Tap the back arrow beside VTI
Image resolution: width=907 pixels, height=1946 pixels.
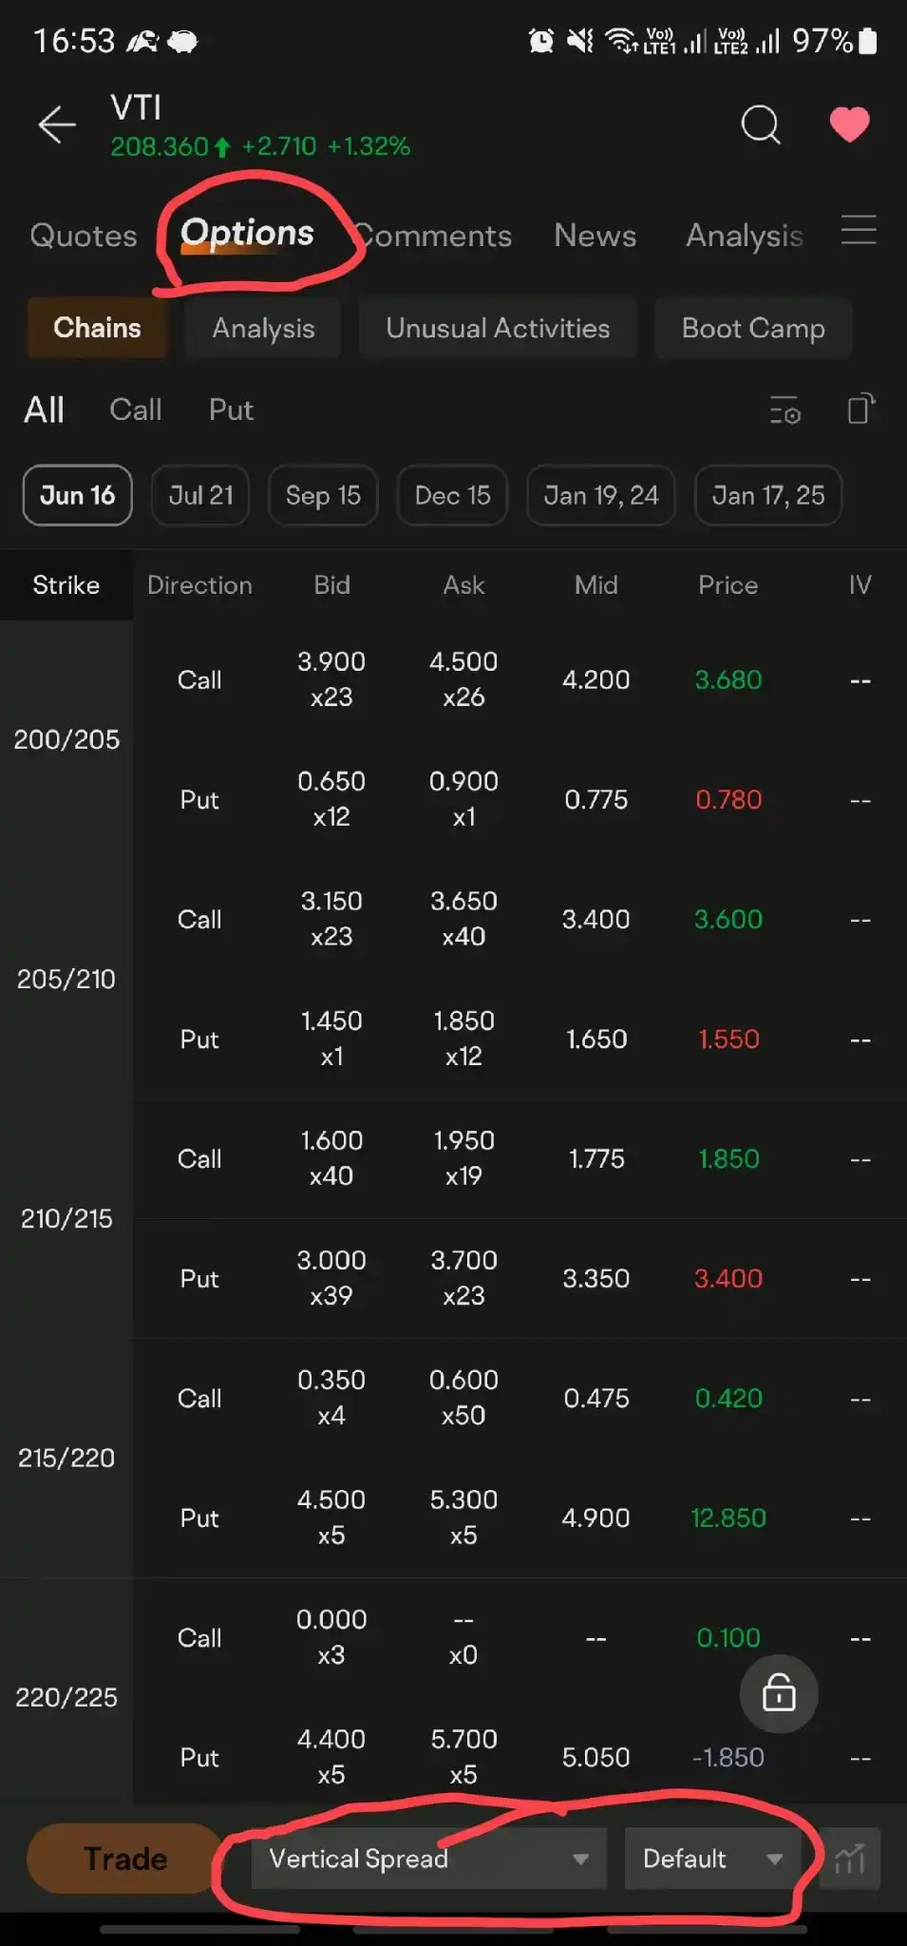click(x=56, y=124)
